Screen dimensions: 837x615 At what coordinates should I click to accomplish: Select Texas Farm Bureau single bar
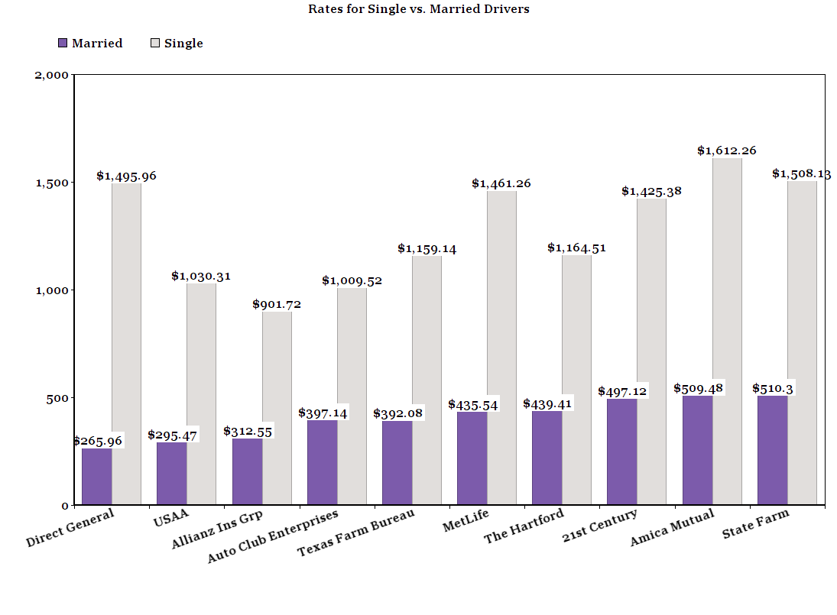click(427, 380)
